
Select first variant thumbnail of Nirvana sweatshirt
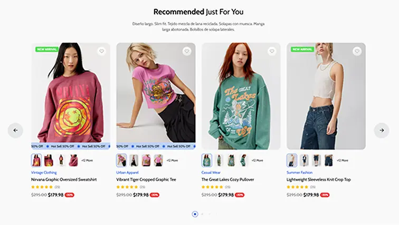tap(36, 160)
